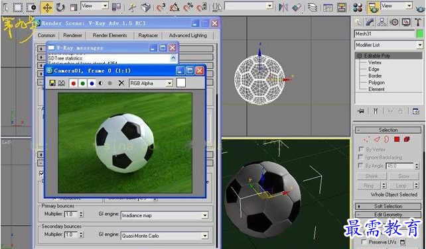
Task: Select Vertex in modifier stack tree
Action: click(375, 62)
